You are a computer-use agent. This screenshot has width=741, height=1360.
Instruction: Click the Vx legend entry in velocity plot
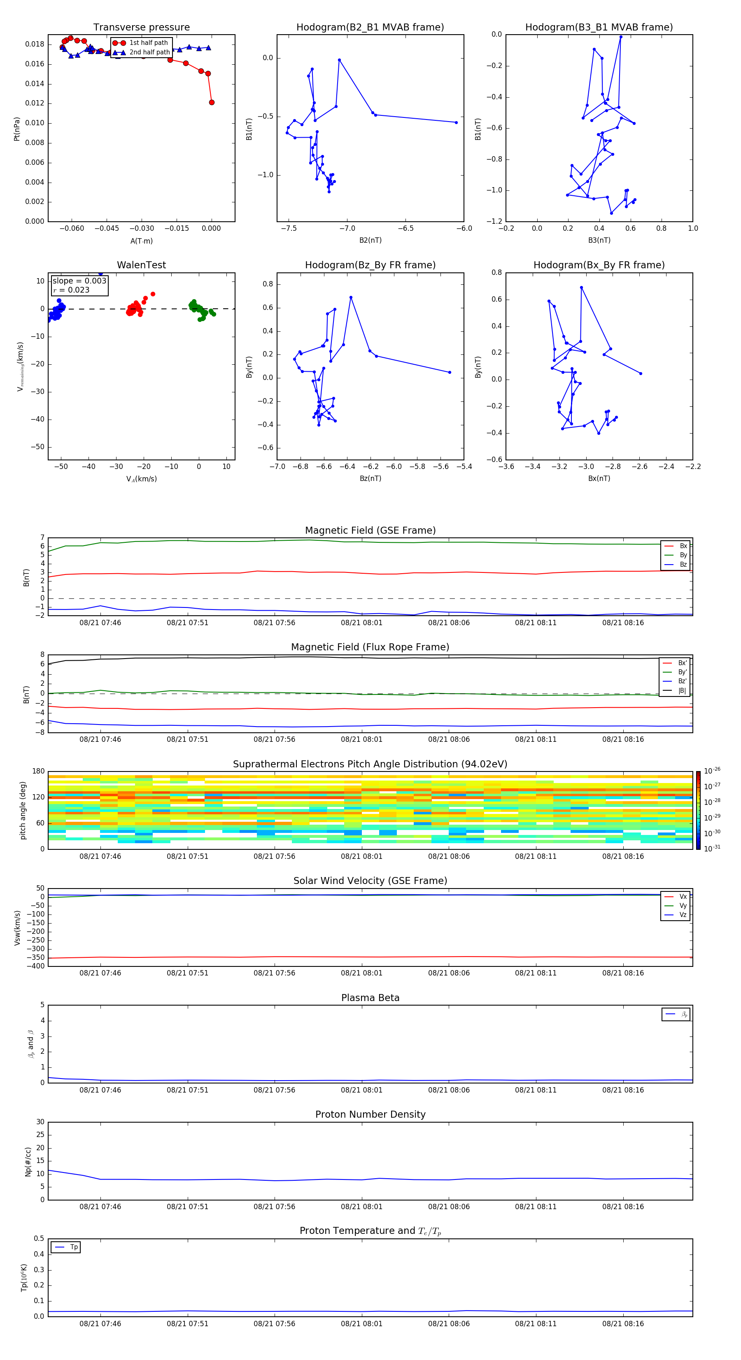(676, 896)
